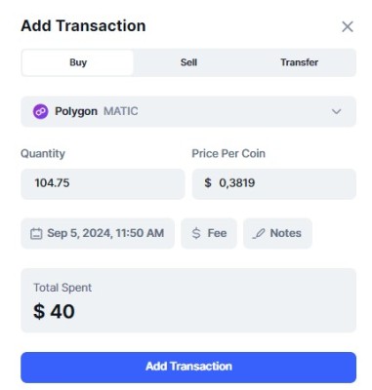372x390 pixels.
Task: Open the Notes option button
Action: coord(277,233)
